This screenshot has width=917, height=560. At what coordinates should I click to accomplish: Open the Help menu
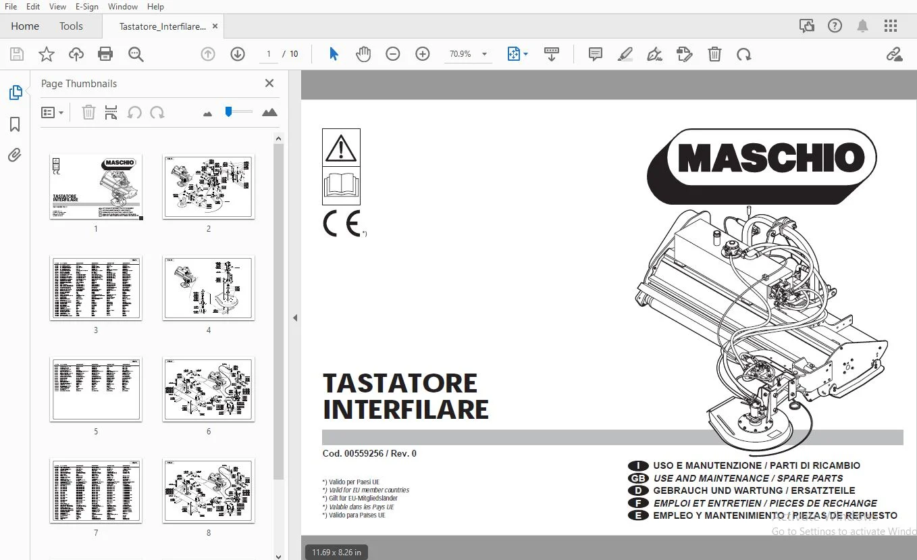click(155, 7)
